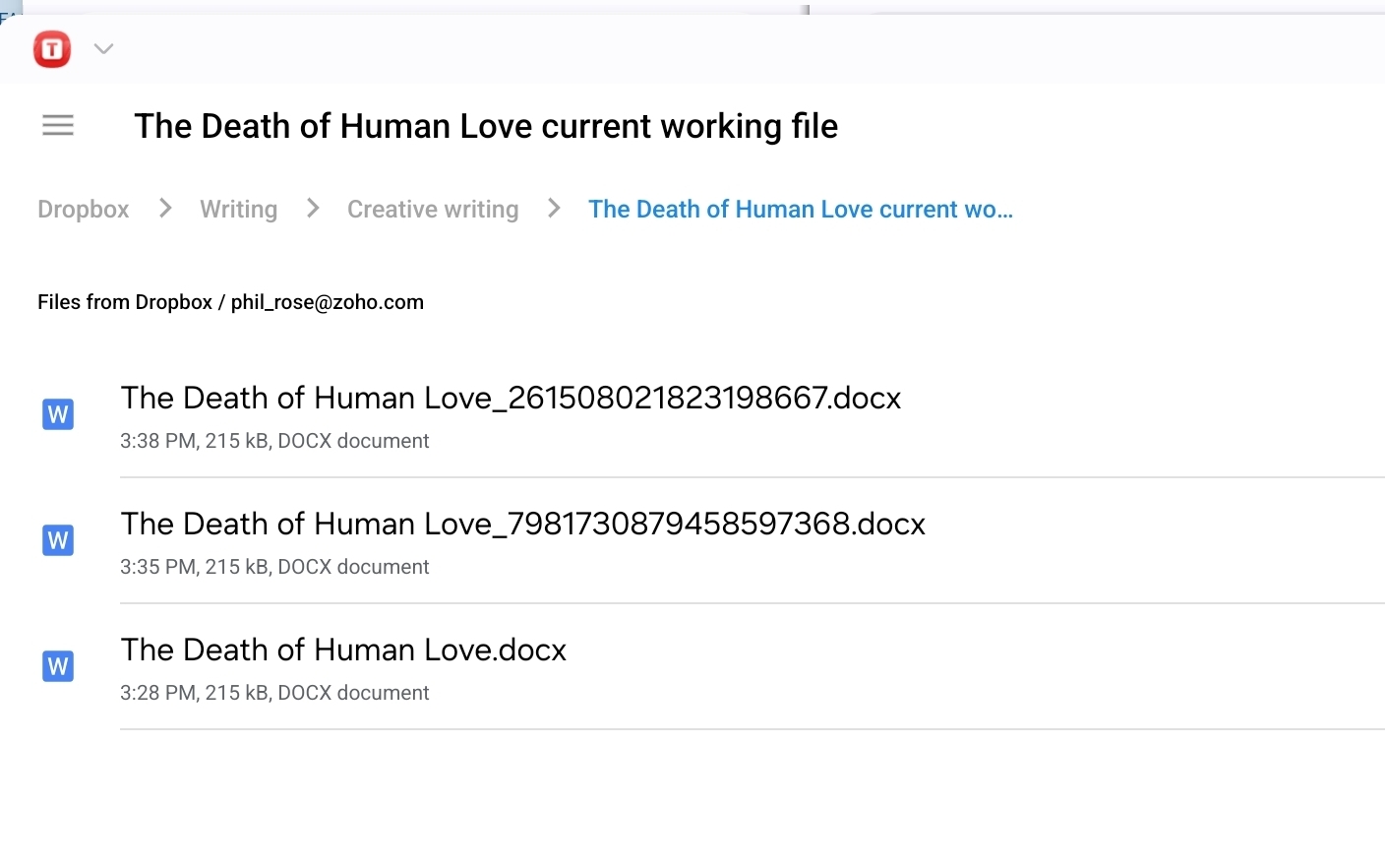Open the file The Death of Human Love.docx
The width and height of the screenshot is (1385, 868).
[x=343, y=650]
